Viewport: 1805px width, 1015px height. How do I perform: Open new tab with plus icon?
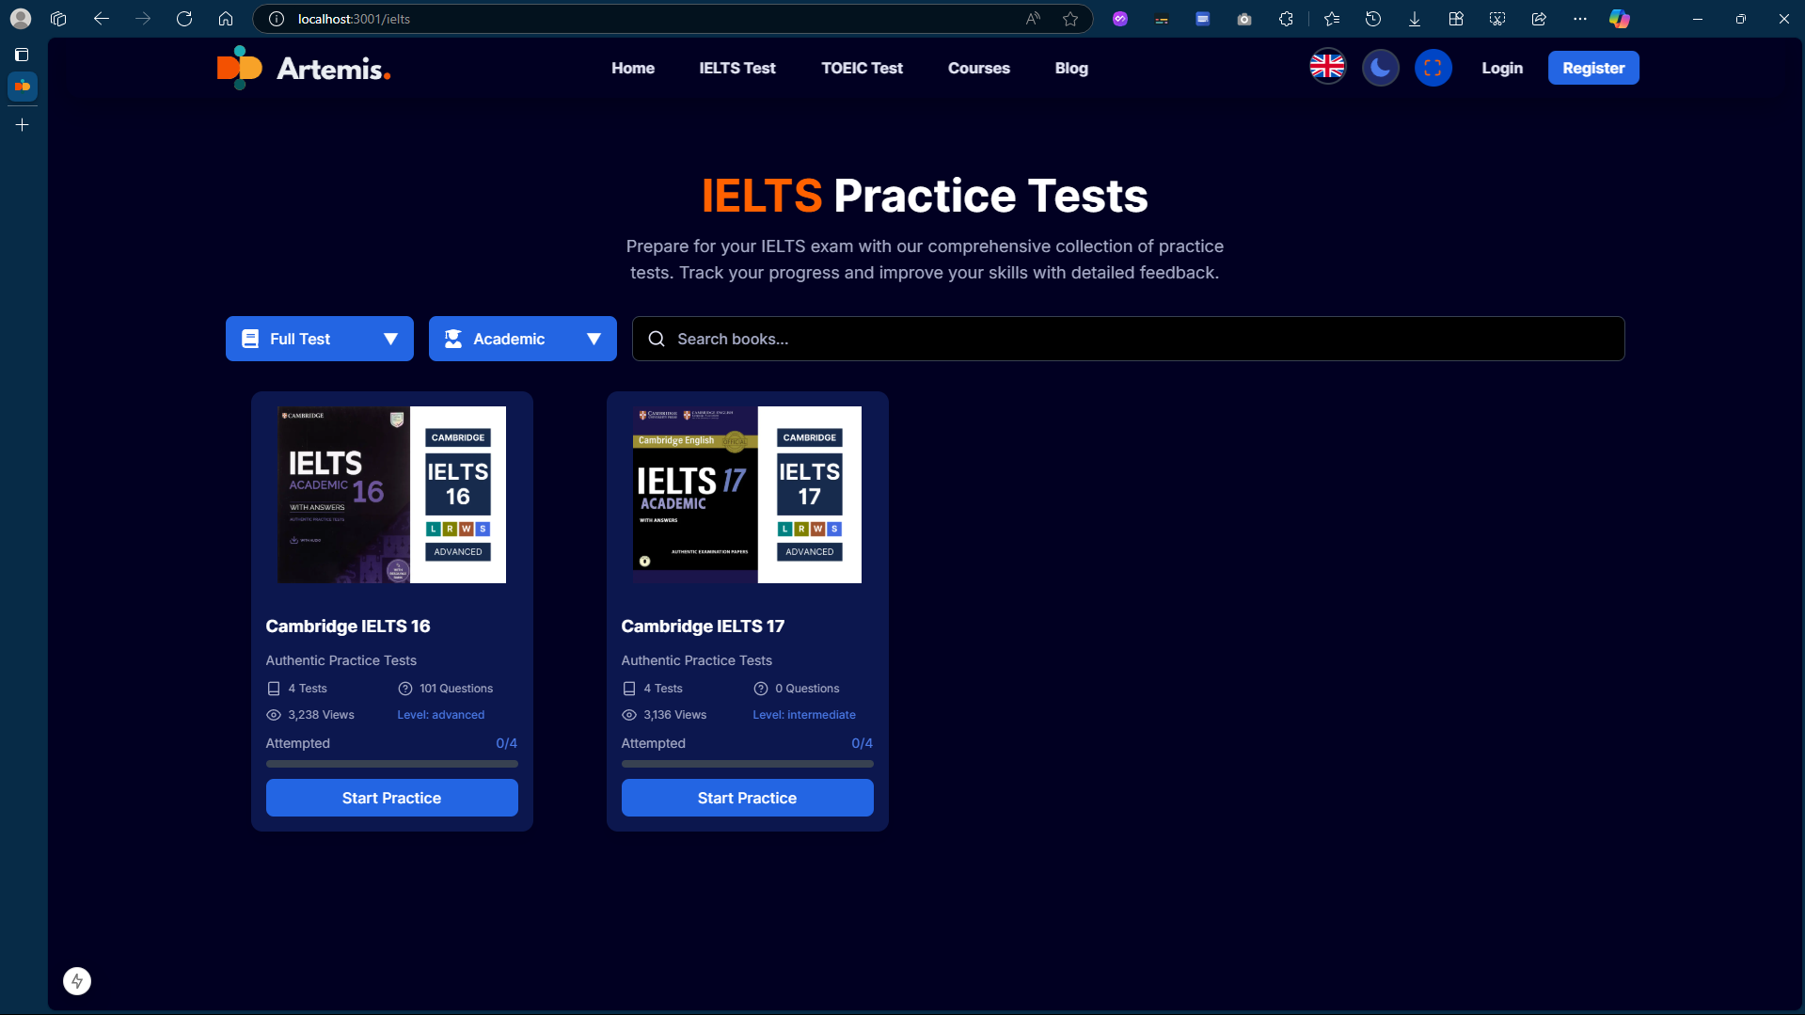(x=22, y=124)
